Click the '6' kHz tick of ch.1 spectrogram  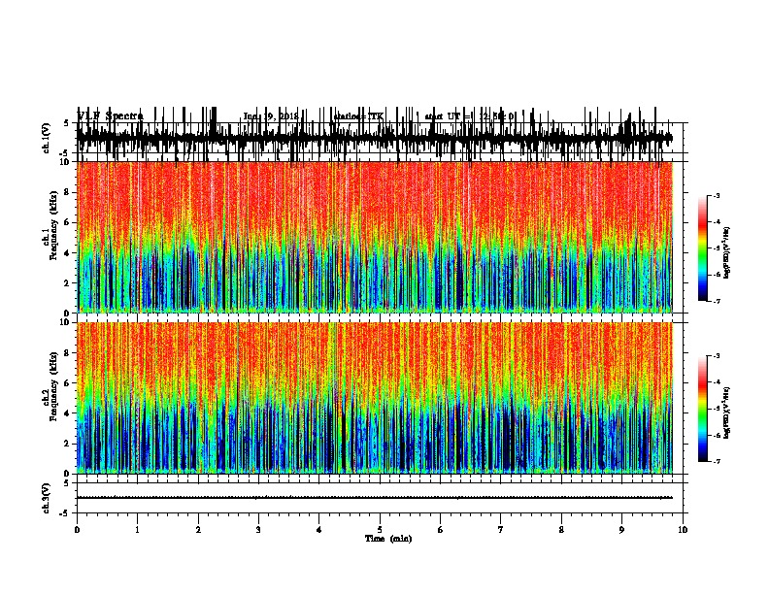(x=67, y=222)
